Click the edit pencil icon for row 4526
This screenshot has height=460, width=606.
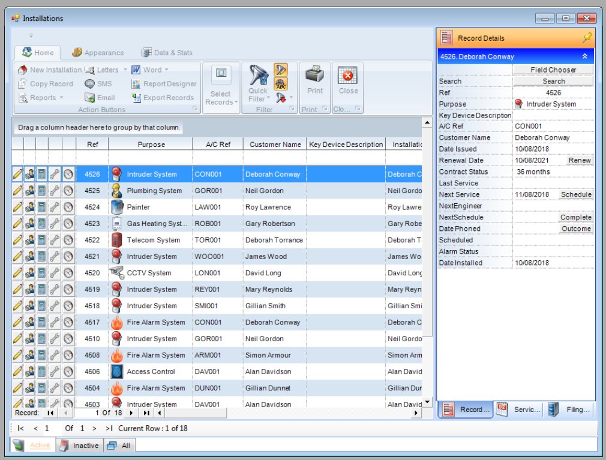point(17,174)
